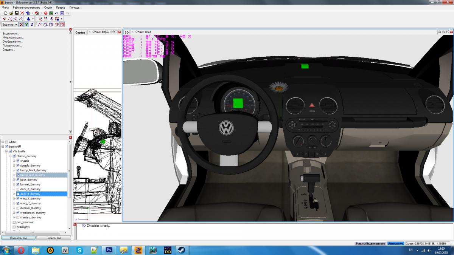
Task: Click the Save floppy disk icon
Action: 17,13
